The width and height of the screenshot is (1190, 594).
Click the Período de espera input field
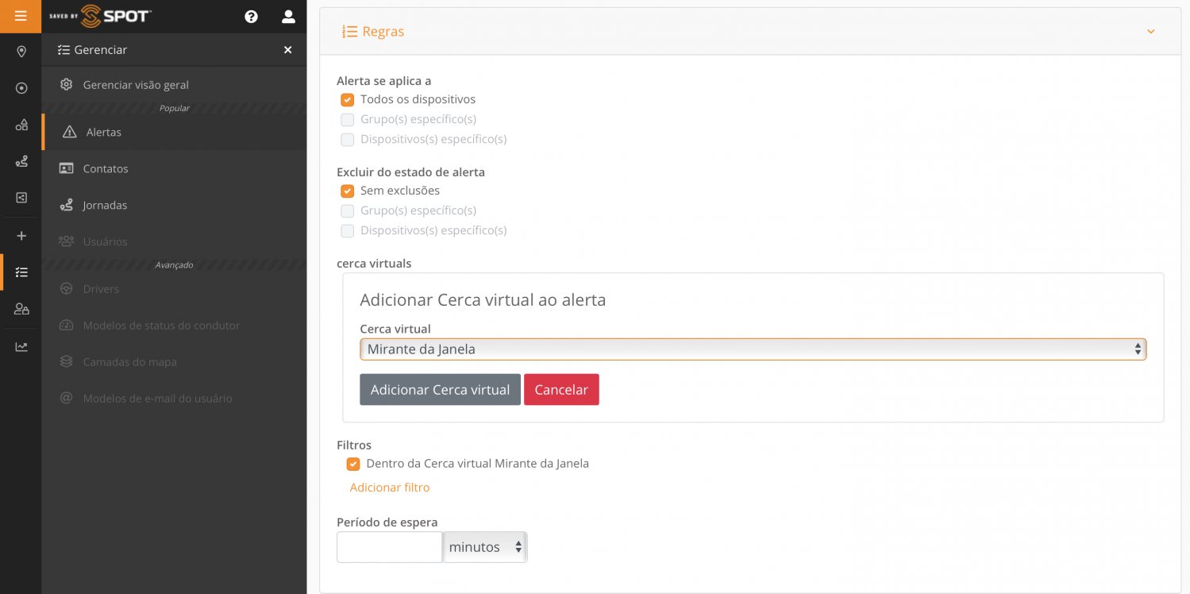[389, 547]
